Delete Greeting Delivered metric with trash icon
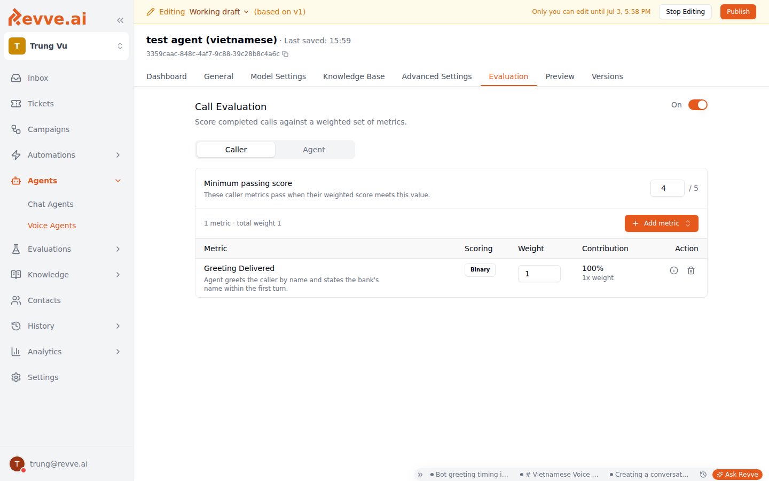Viewport: 769px width, 481px height. (691, 270)
